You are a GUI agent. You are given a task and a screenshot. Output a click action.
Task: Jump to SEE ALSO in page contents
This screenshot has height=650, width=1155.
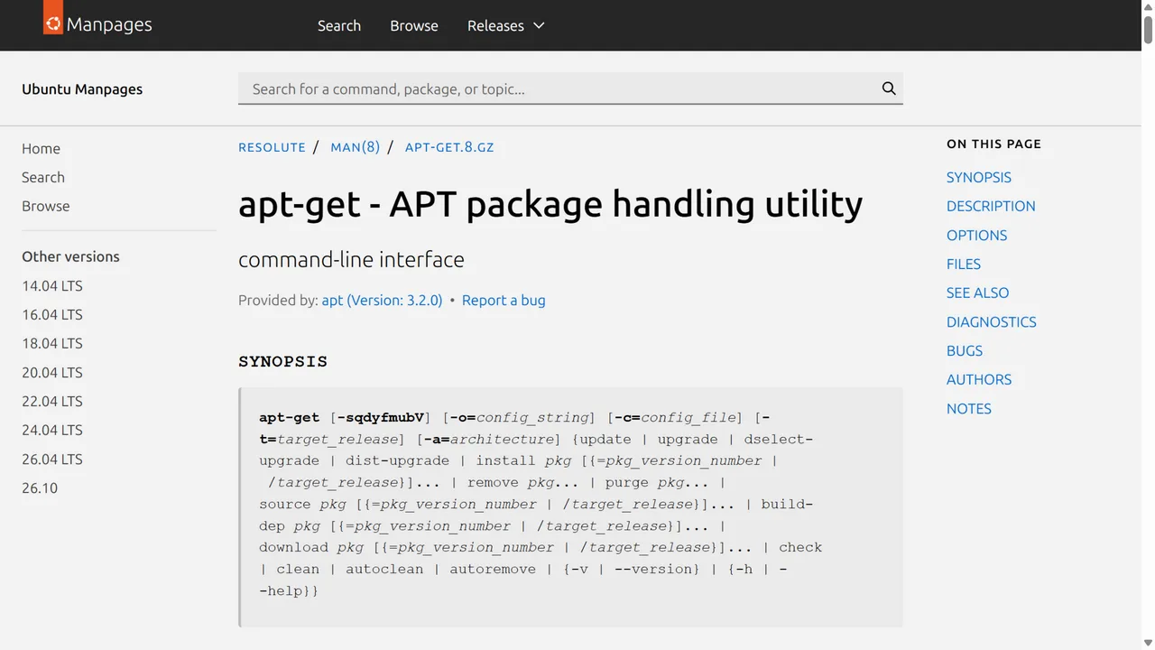(977, 292)
